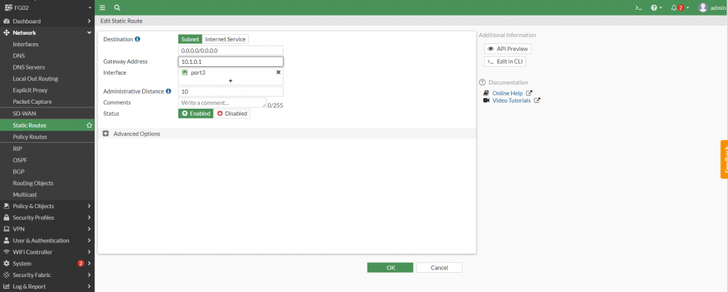Viewport: 728px width, 292px height.
Task: Expand Advanced Options section
Action: click(x=106, y=134)
